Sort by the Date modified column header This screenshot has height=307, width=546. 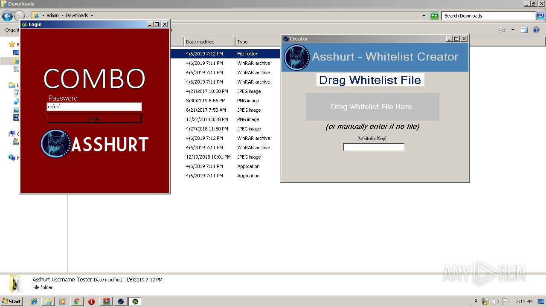click(x=209, y=42)
